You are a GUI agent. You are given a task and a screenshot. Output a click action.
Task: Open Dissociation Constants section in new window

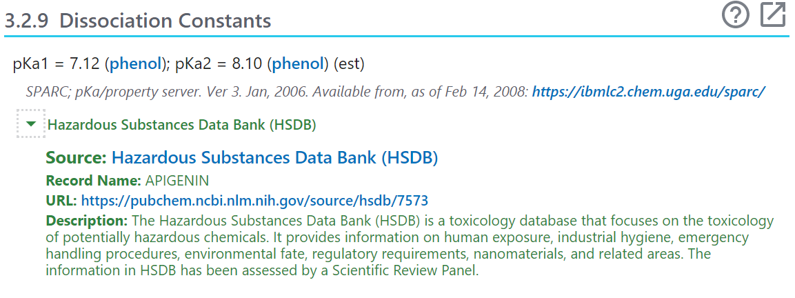click(773, 15)
